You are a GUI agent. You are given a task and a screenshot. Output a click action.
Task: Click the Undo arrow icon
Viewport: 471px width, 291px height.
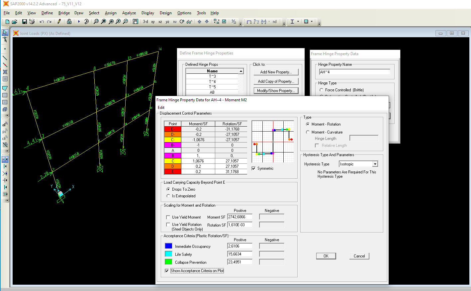(x=42, y=22)
